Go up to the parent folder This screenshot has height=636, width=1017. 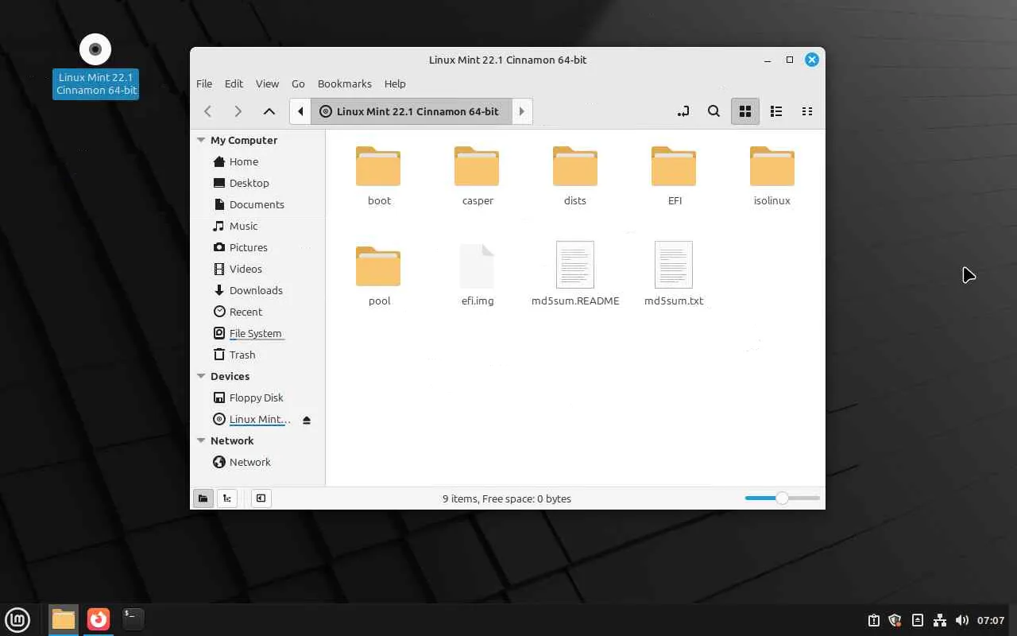pos(269,111)
